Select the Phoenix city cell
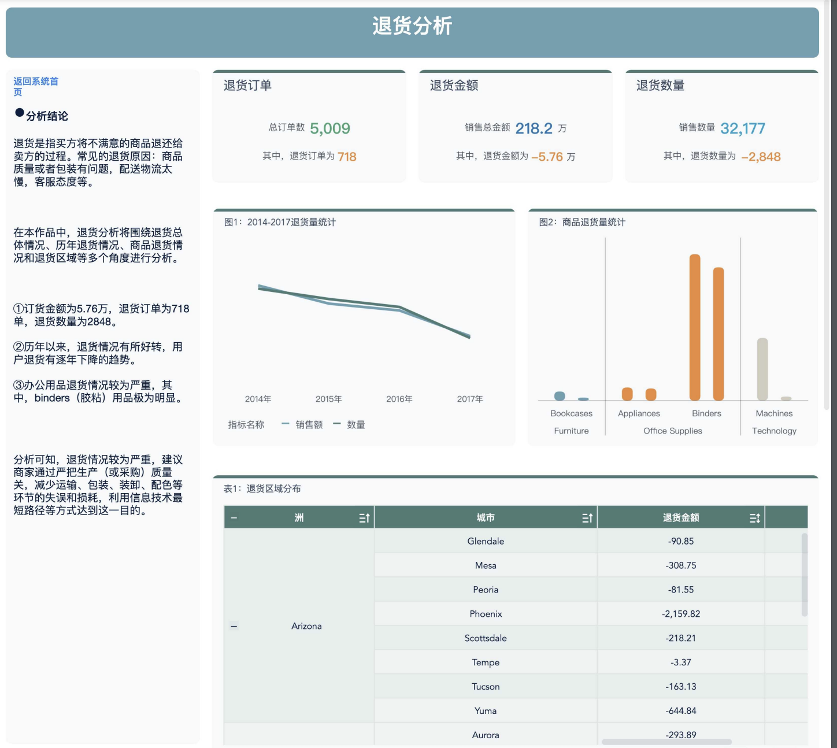The width and height of the screenshot is (837, 748). click(486, 614)
